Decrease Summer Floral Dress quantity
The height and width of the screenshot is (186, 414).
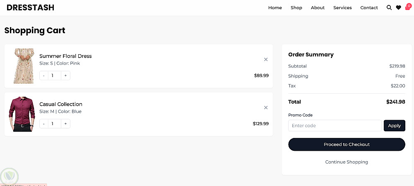44,75
